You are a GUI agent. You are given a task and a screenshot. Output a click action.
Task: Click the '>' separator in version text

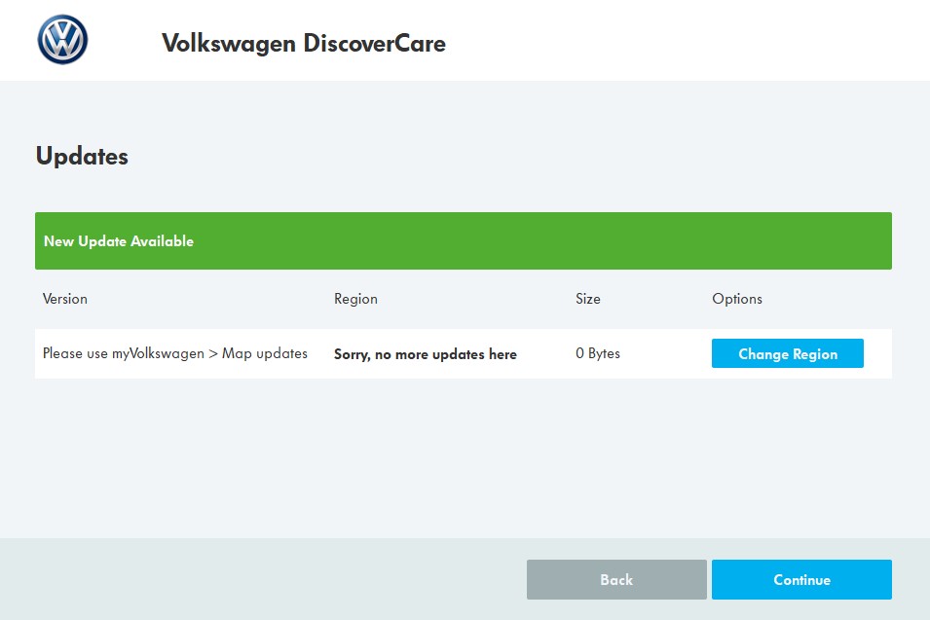coord(213,354)
